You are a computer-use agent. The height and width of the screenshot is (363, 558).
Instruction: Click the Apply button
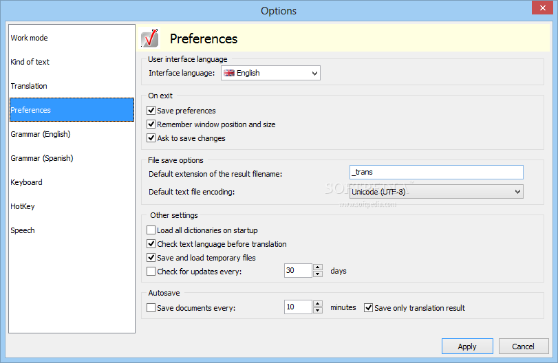pyautogui.click(x=467, y=346)
